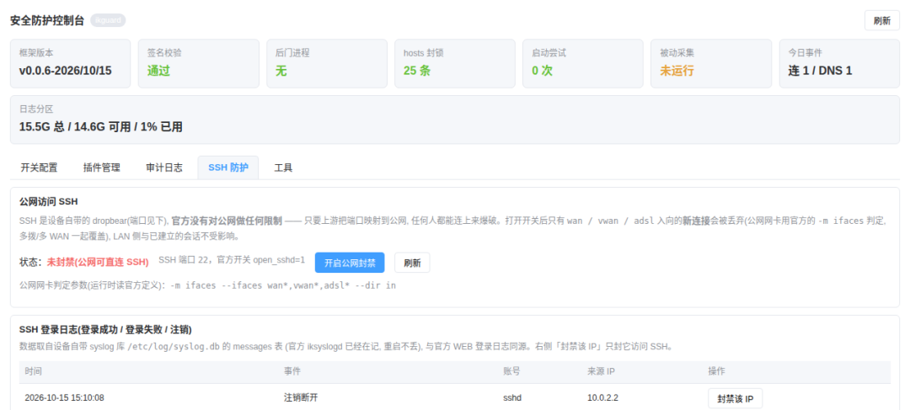Viewport: 910px width, 410px height.
Task: Click the 来源 IP column header
Action: [602, 370]
